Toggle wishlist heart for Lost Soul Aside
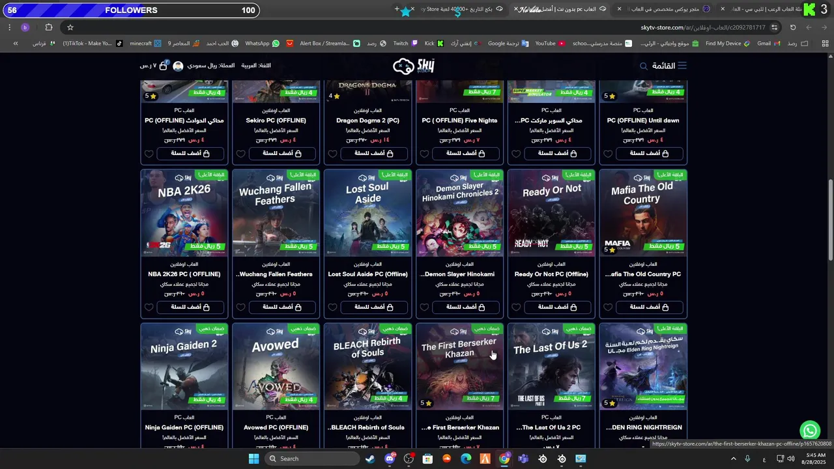Image resolution: width=834 pixels, height=469 pixels. point(333,307)
